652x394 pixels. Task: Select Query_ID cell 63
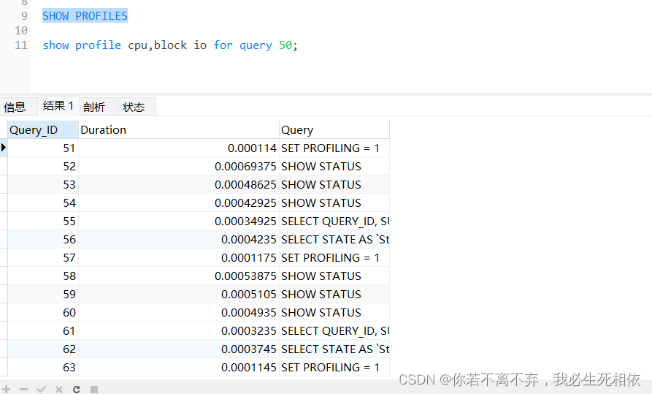coord(43,368)
